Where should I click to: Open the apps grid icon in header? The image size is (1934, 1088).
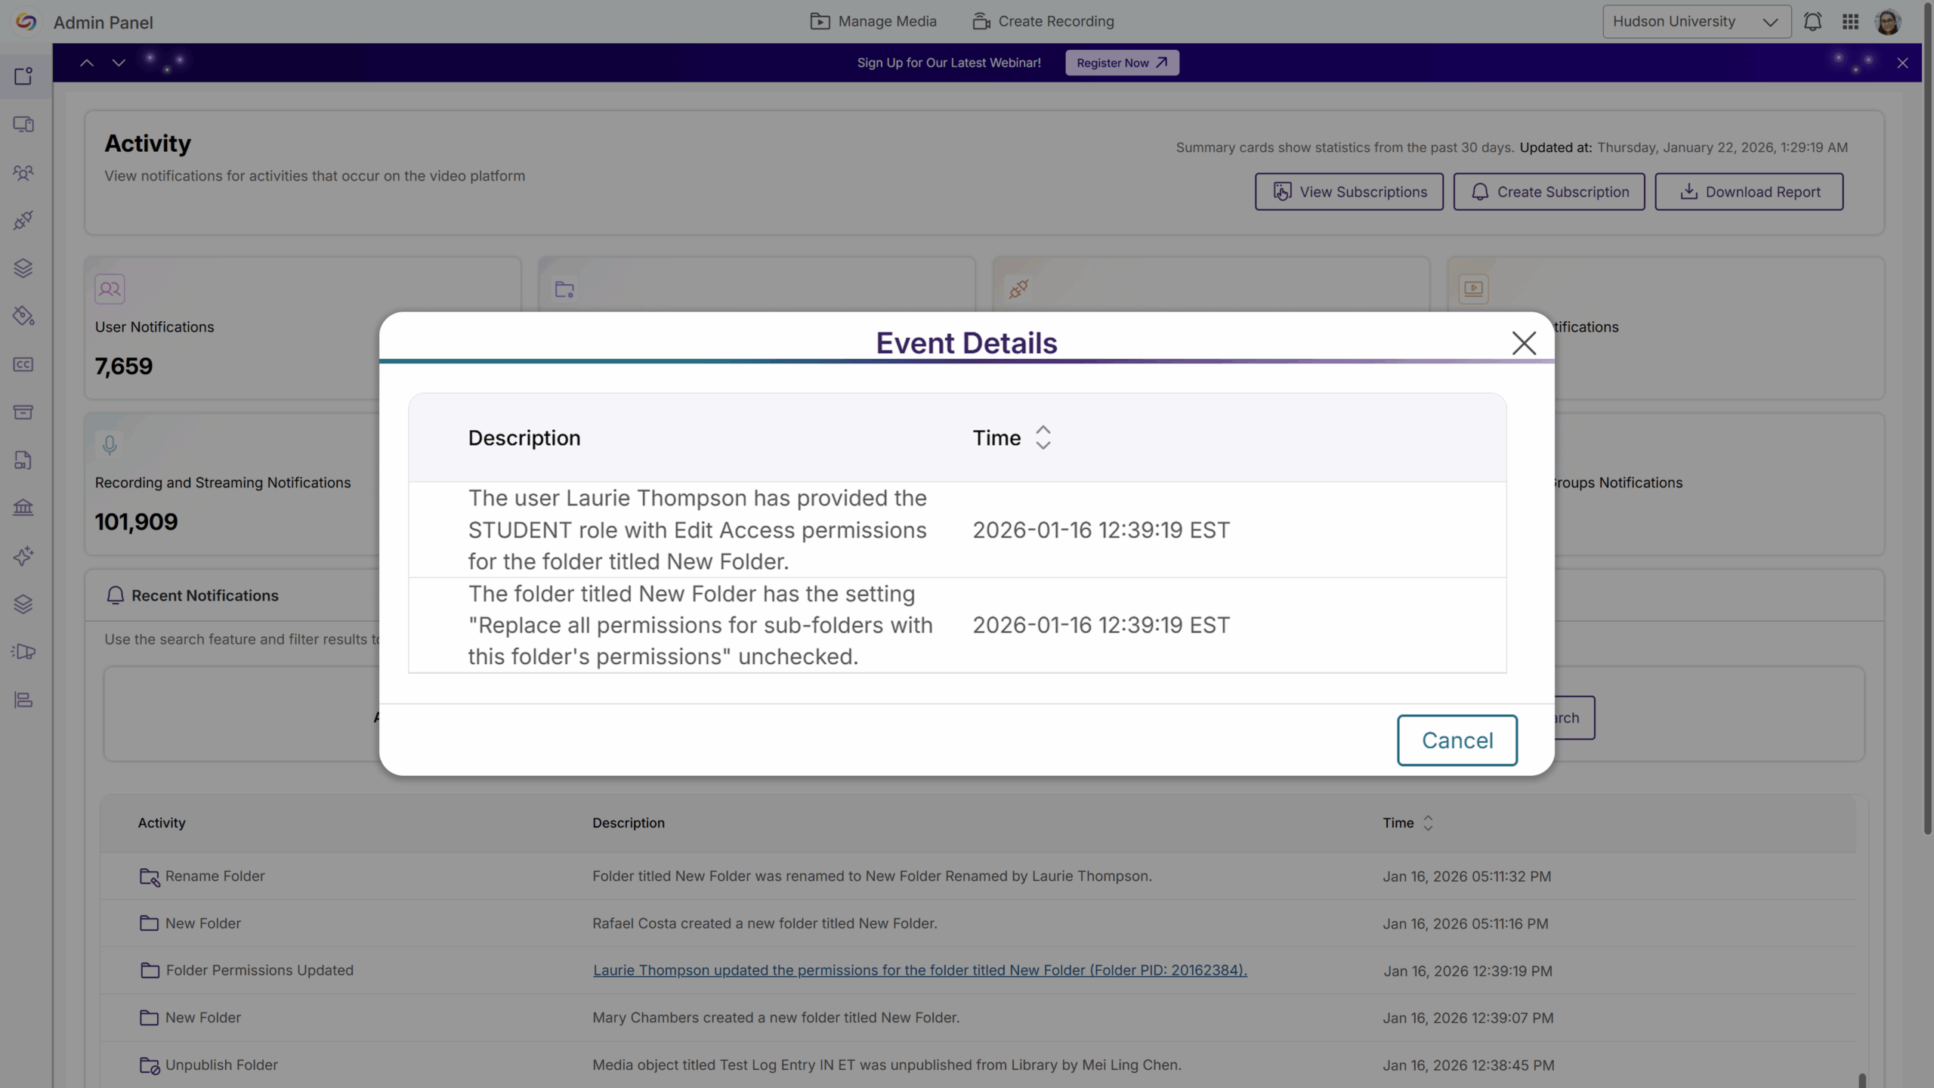[1850, 22]
